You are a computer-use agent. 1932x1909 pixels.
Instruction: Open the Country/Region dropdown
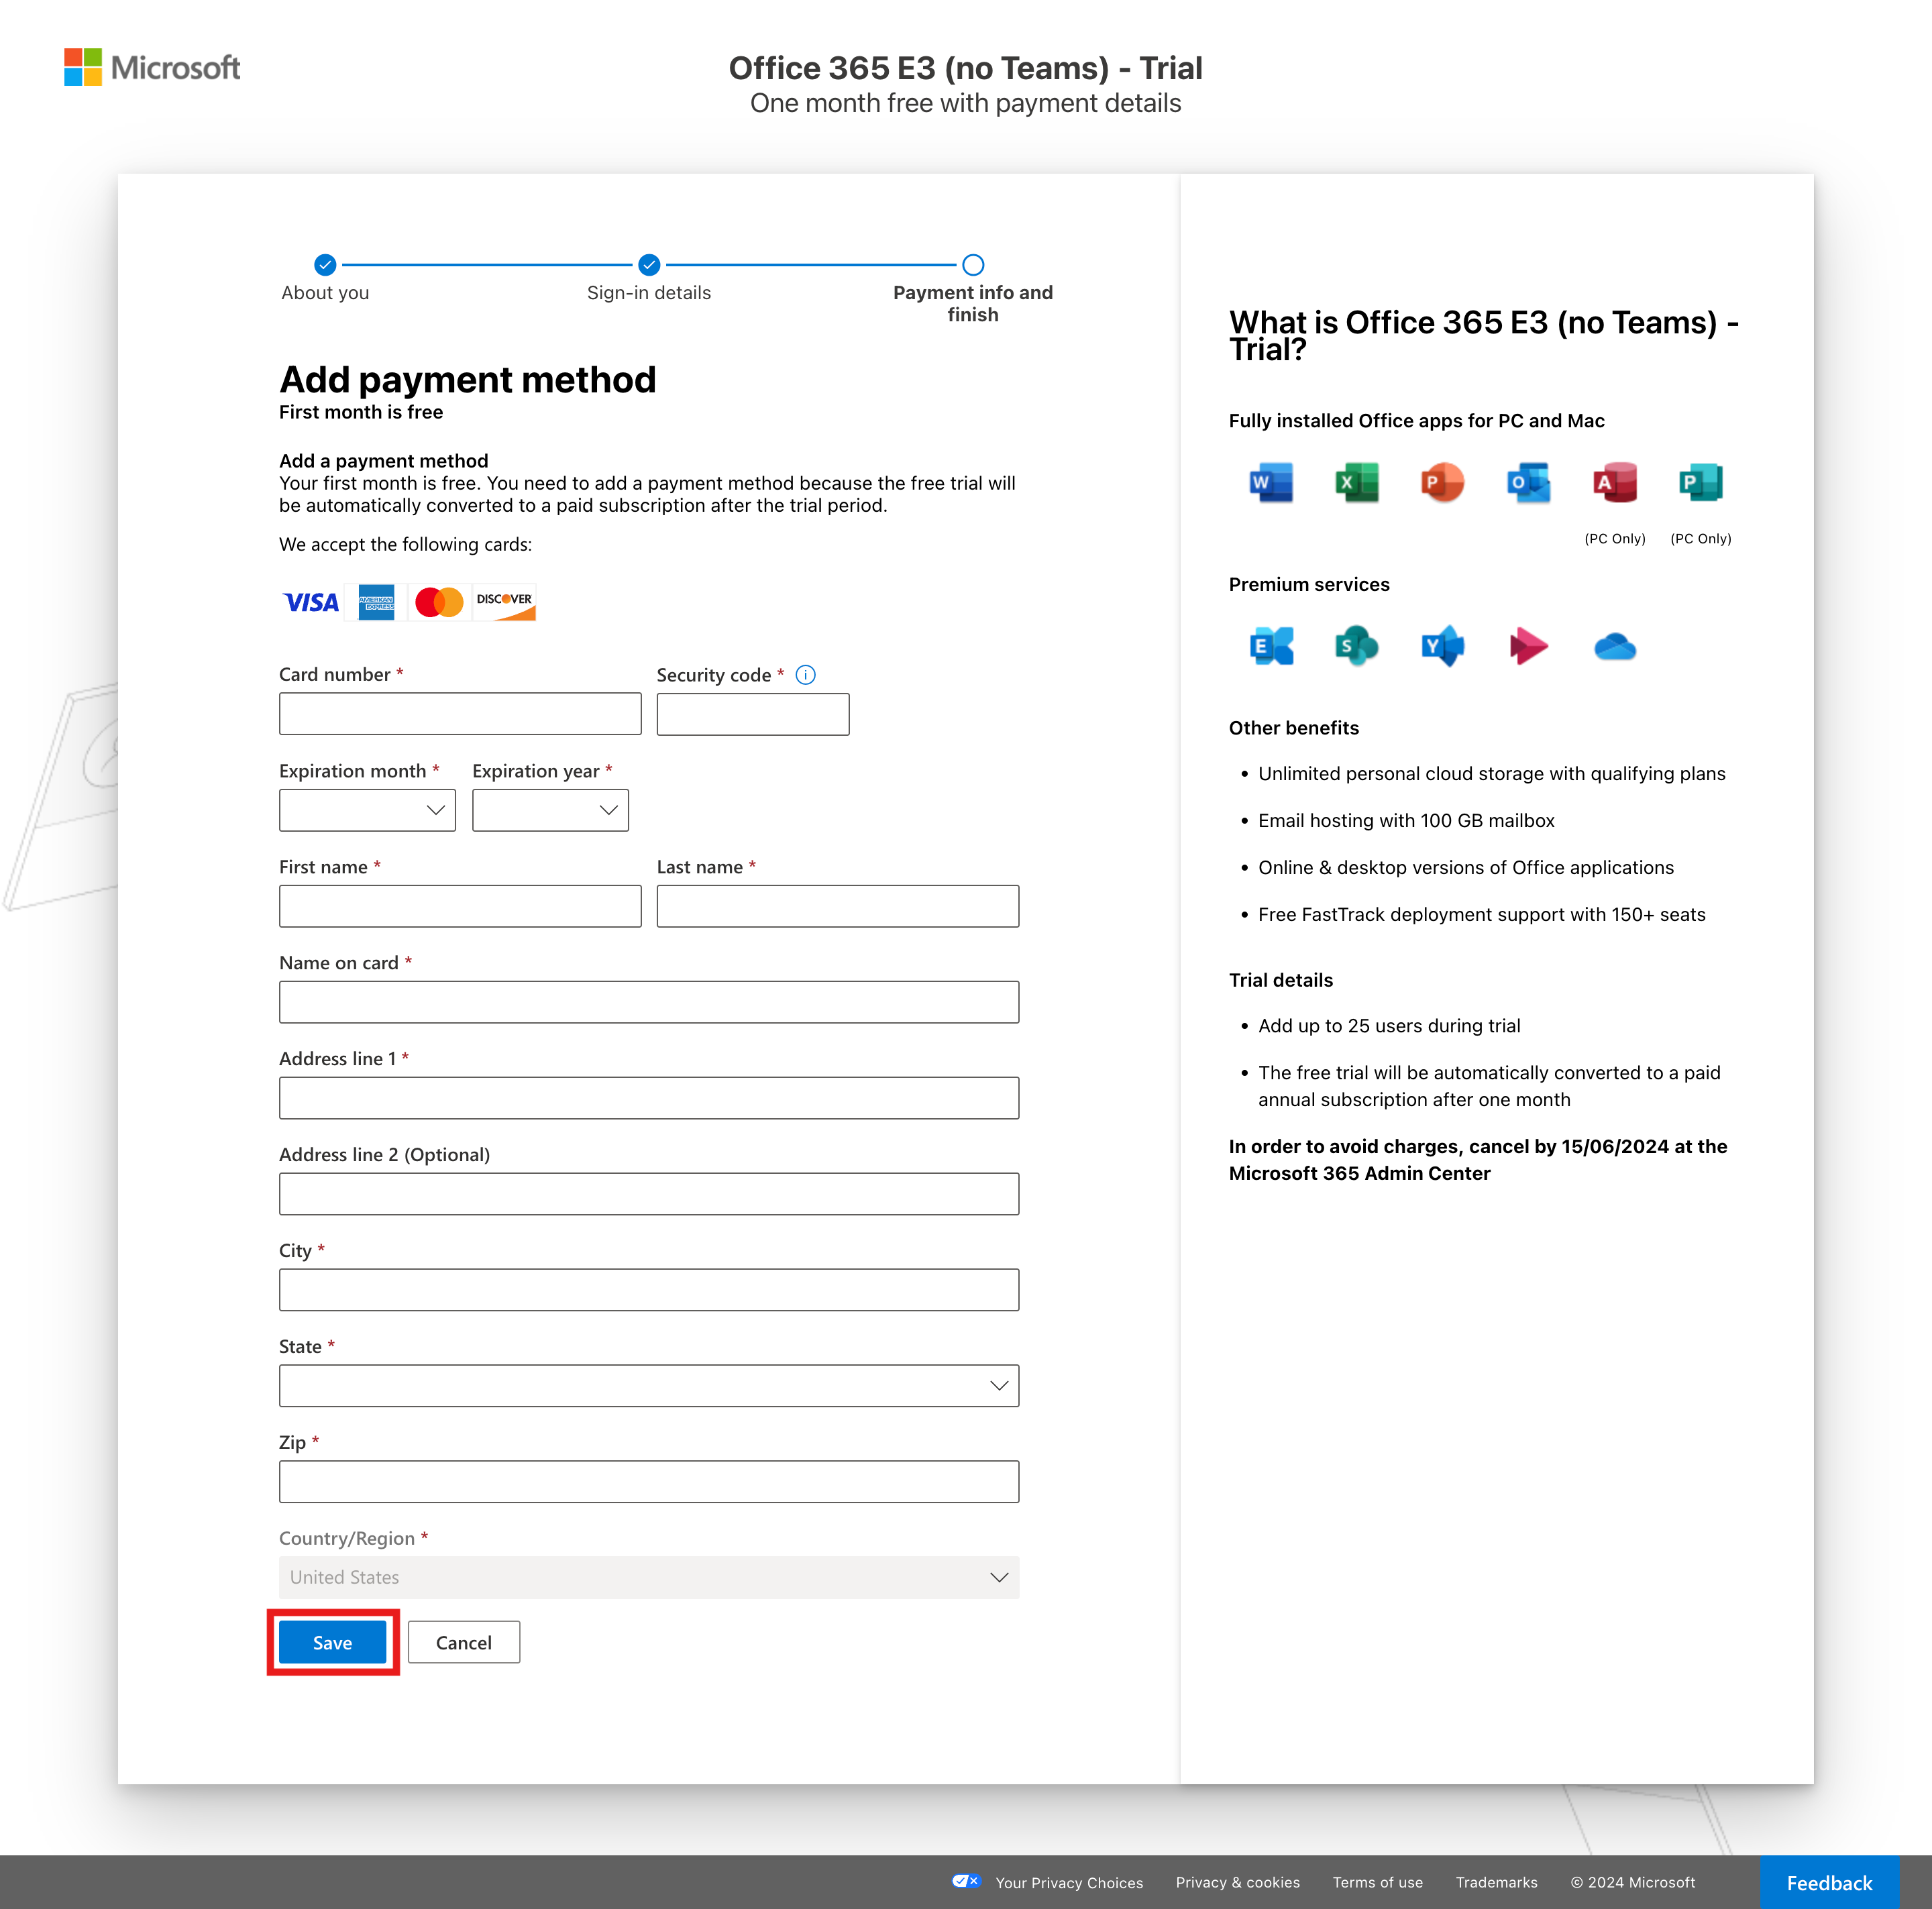(x=649, y=1577)
